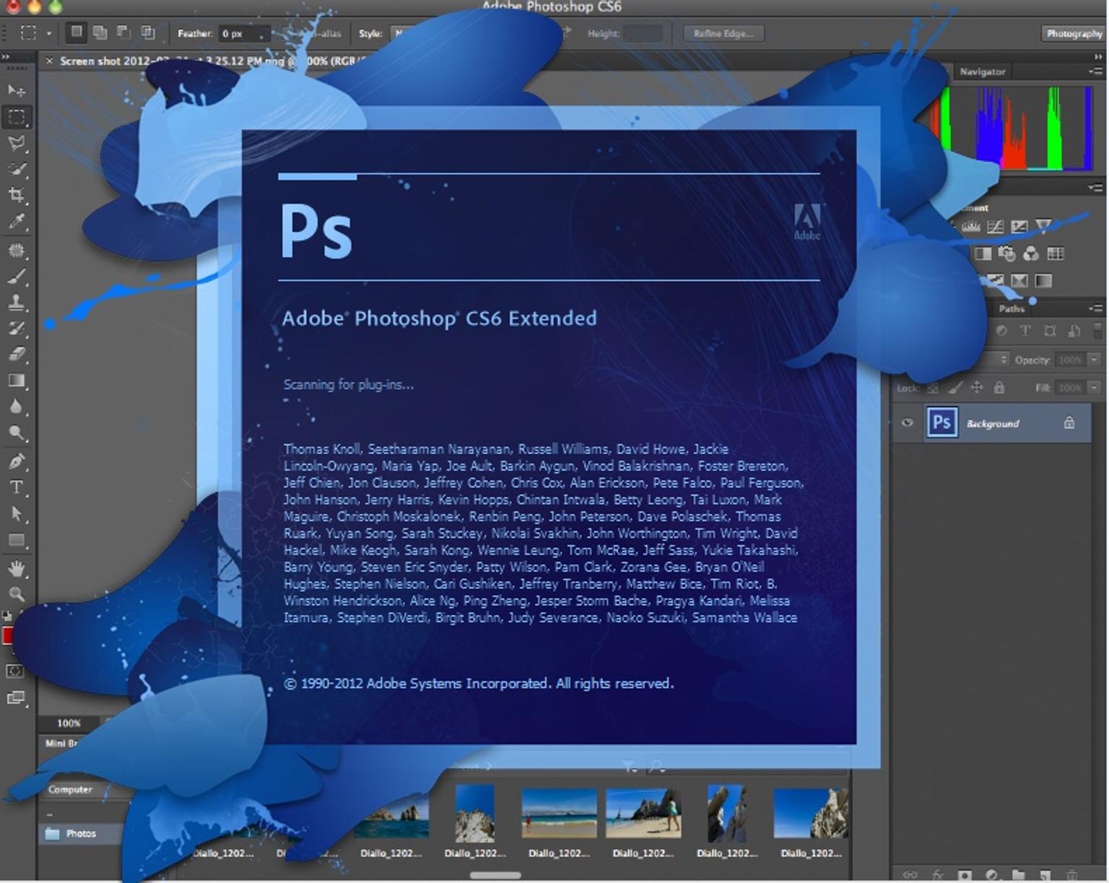Add a Color Lookup adjustment

tap(1056, 253)
